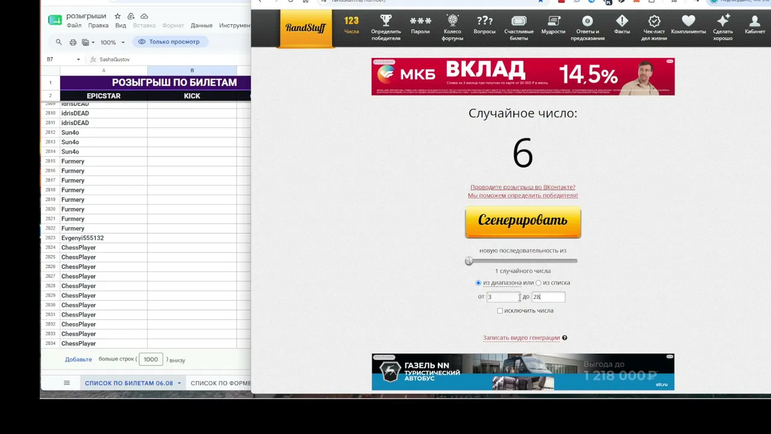Screen dimensions: 771x434
Task: Open the Мудрости scroll section
Action: coord(553,26)
